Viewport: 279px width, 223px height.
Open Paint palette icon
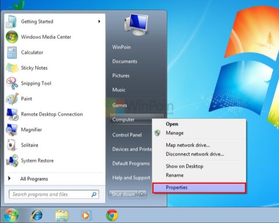12,99
